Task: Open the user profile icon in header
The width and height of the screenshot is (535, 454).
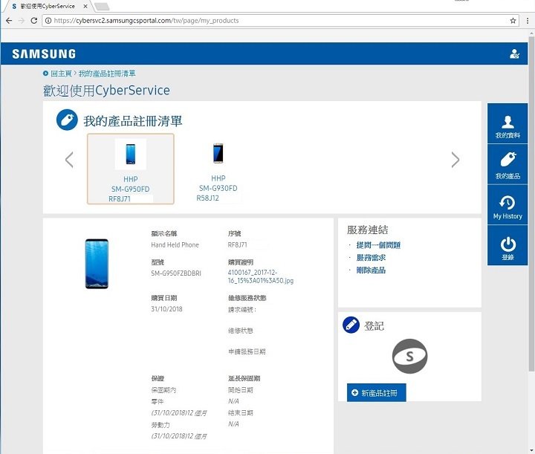Action: (514, 53)
